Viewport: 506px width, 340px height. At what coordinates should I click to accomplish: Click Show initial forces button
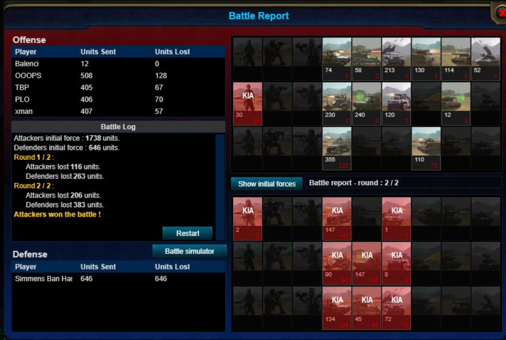[267, 184]
